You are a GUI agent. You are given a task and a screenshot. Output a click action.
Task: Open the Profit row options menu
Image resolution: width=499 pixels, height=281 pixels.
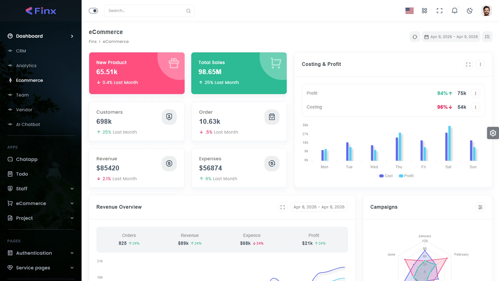click(476, 93)
